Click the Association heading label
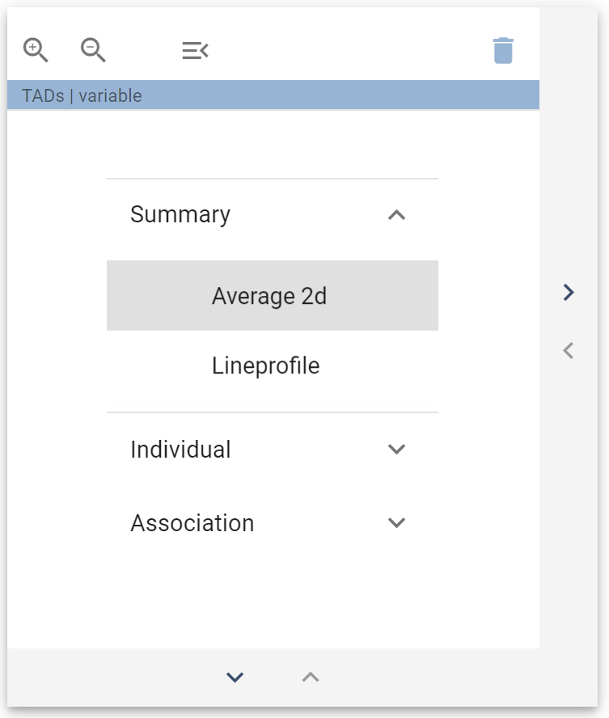 (192, 523)
